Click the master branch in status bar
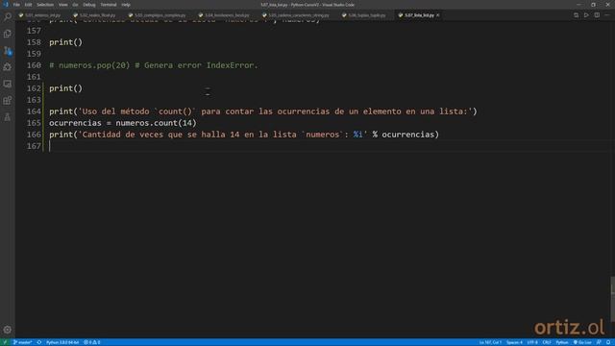The height and width of the screenshot is (346, 615). 22,342
